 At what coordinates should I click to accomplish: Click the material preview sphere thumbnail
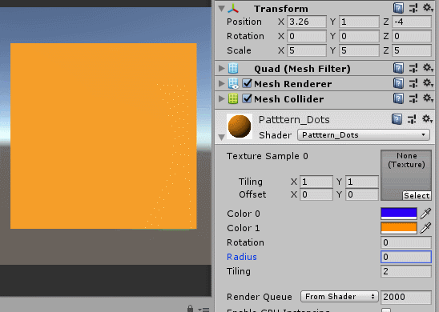240,126
